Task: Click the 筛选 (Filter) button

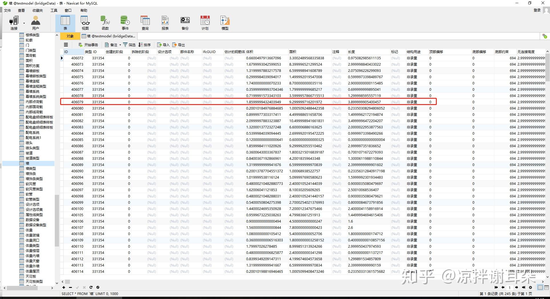Action: pyautogui.click(x=129, y=45)
